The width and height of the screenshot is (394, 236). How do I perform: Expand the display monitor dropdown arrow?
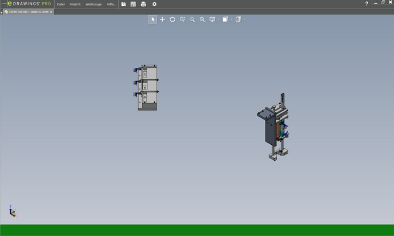pyautogui.click(x=219, y=19)
